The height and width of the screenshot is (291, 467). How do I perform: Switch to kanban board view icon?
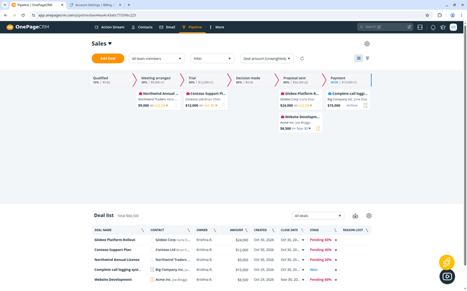coord(359,58)
